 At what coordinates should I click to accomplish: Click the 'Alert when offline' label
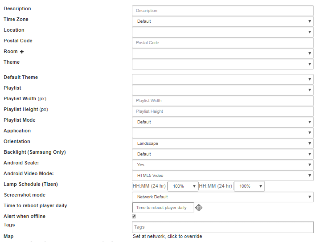pyautogui.click(x=25, y=216)
